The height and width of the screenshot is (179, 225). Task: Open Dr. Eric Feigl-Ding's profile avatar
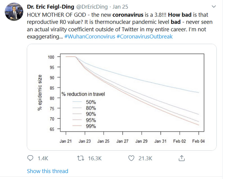[14, 12]
